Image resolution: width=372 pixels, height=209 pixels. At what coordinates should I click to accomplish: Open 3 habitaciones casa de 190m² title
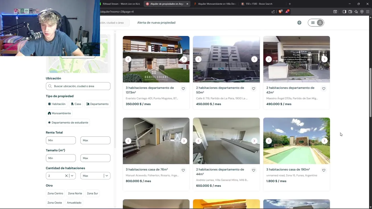[x=288, y=170]
